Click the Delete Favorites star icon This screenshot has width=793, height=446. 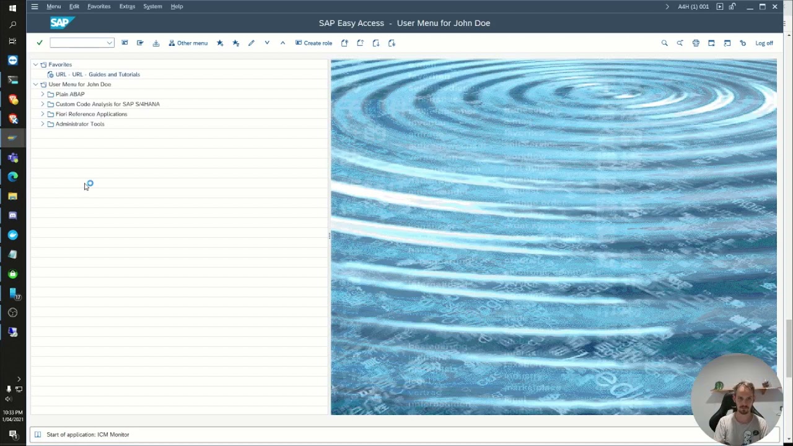(x=236, y=43)
